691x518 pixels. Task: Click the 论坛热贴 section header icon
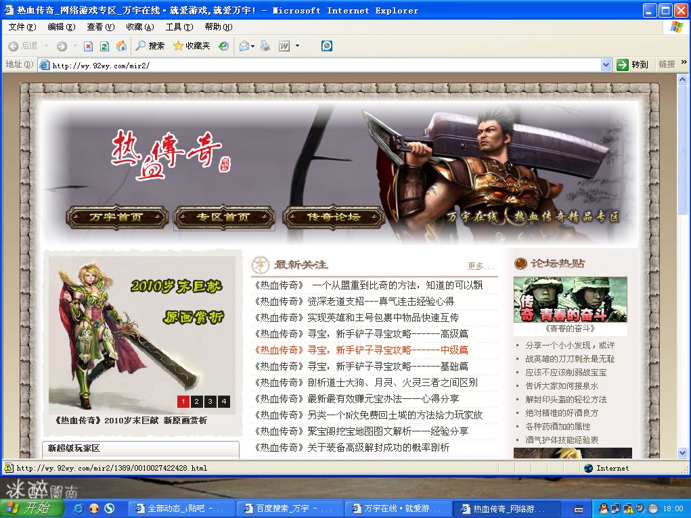[520, 264]
